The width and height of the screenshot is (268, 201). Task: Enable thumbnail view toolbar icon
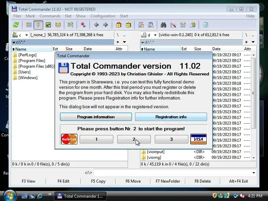click(48, 25)
